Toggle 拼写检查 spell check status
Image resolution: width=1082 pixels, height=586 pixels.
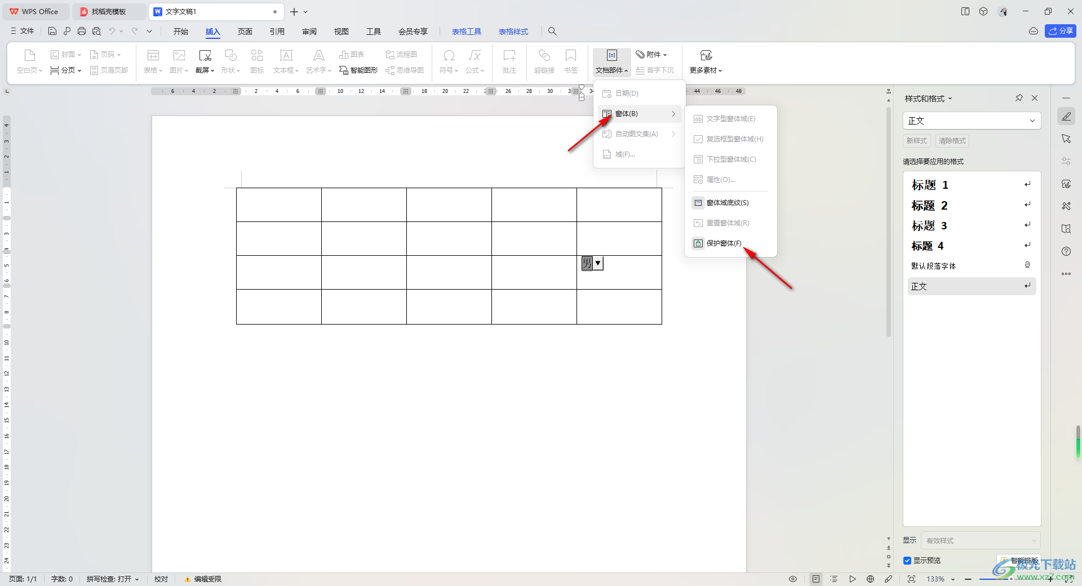click(112, 579)
